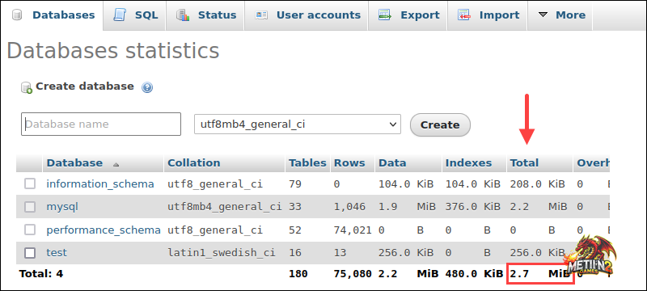Click the 180 total tables value
Image resolution: width=647 pixels, height=291 pixels.
[298, 274]
